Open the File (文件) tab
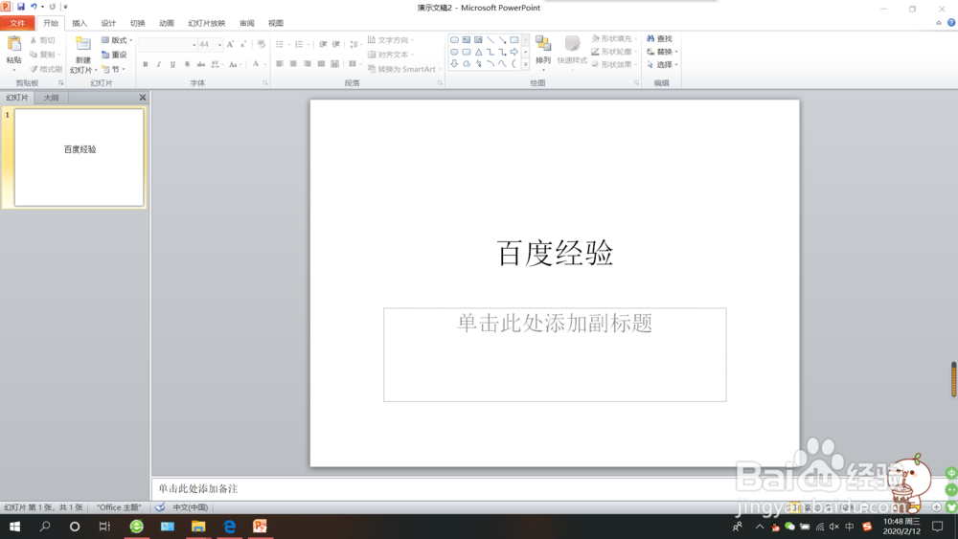958x539 pixels. (x=17, y=23)
